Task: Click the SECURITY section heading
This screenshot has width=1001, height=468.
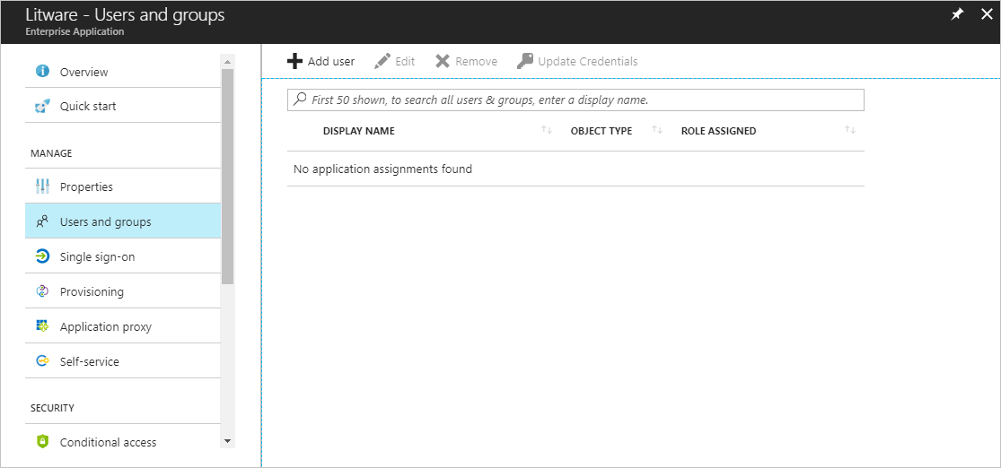Action: pos(52,407)
